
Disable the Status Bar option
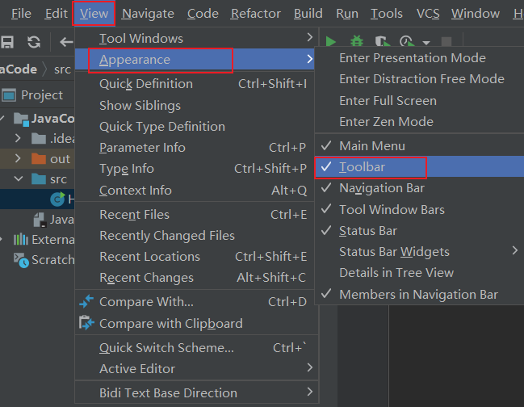coord(367,230)
